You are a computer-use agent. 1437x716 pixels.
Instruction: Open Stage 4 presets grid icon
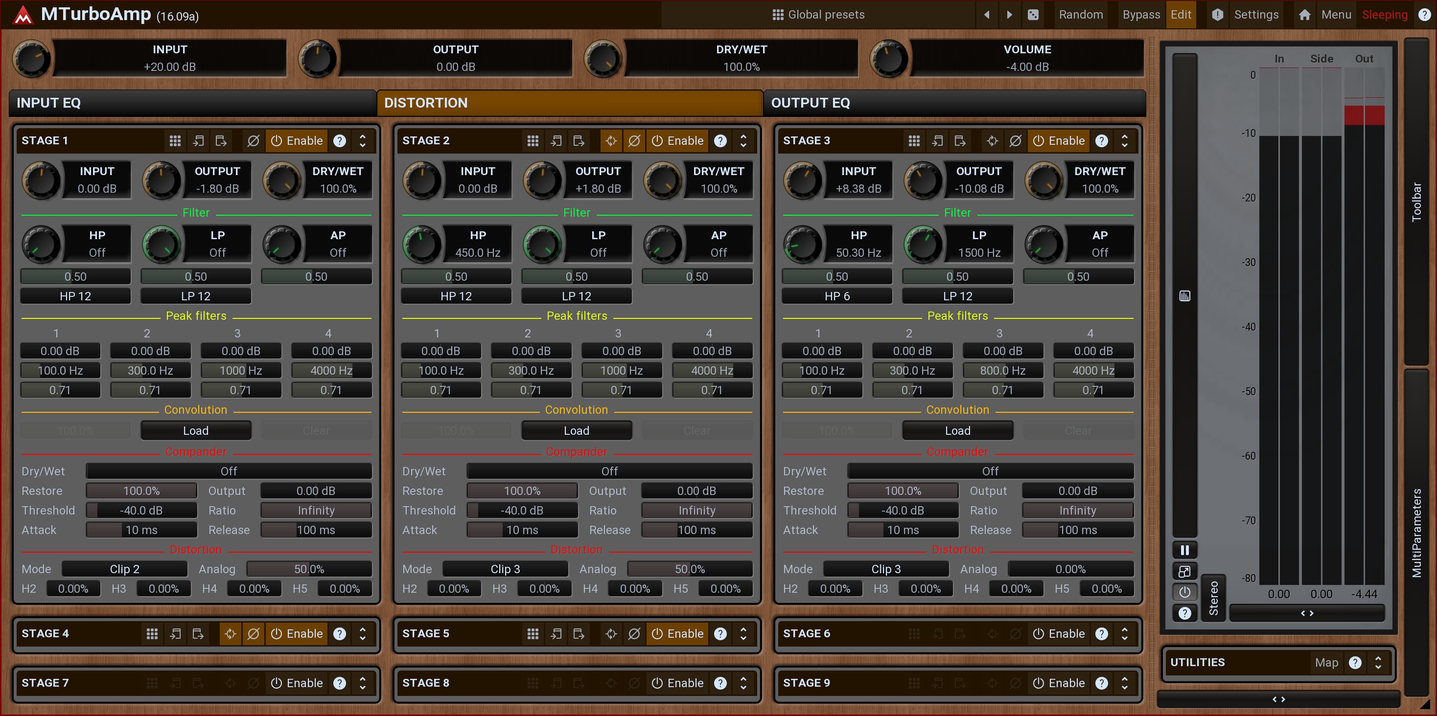point(152,634)
